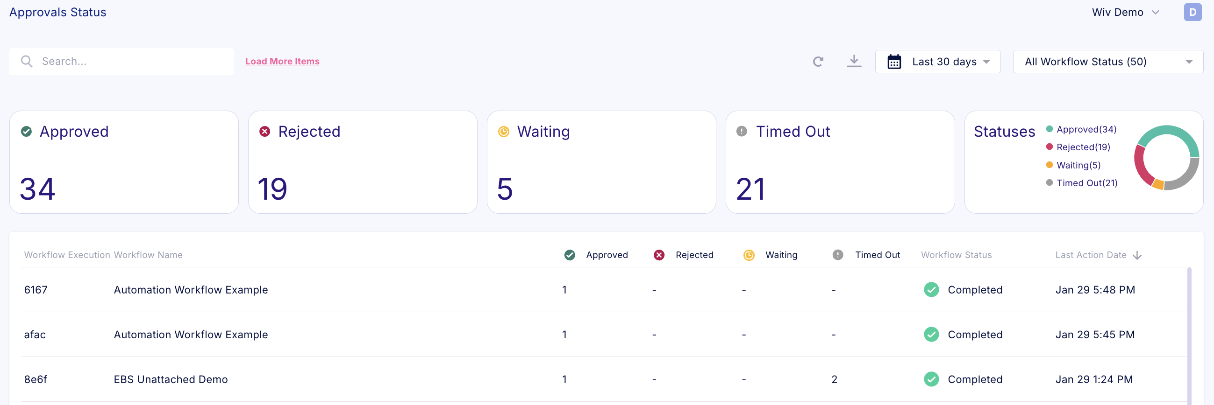
Task: Click the Waiting column header clock icon
Action: coord(749,255)
